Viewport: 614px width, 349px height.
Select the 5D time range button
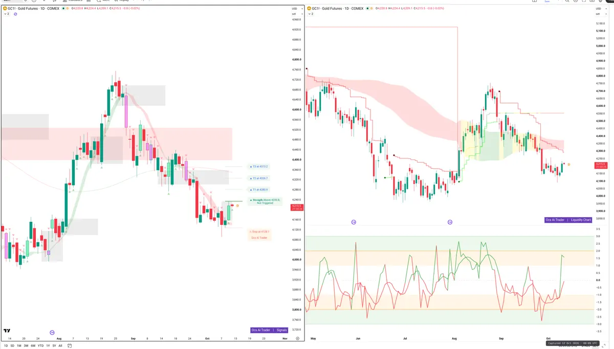12,345
